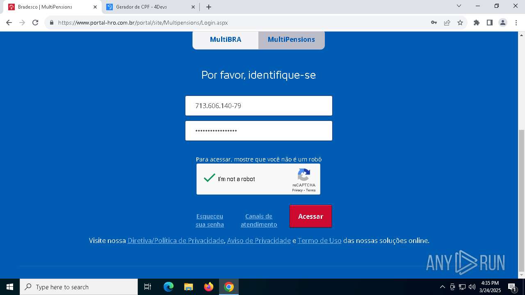Launch Firefox from taskbar
Image resolution: width=525 pixels, height=295 pixels.
tap(209, 287)
